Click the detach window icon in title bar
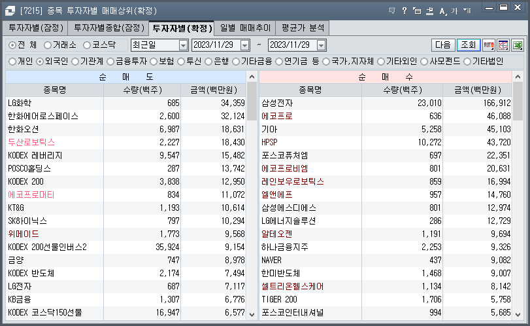 pyautogui.click(x=417, y=11)
